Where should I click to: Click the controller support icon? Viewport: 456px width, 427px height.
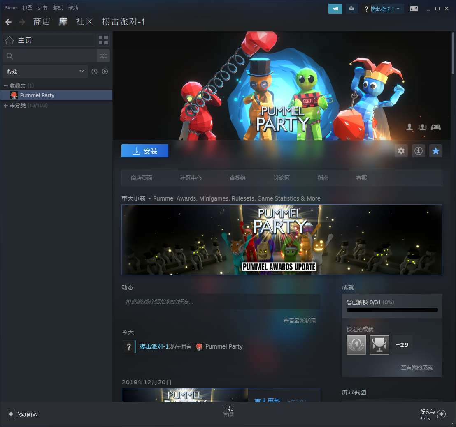pos(436,127)
